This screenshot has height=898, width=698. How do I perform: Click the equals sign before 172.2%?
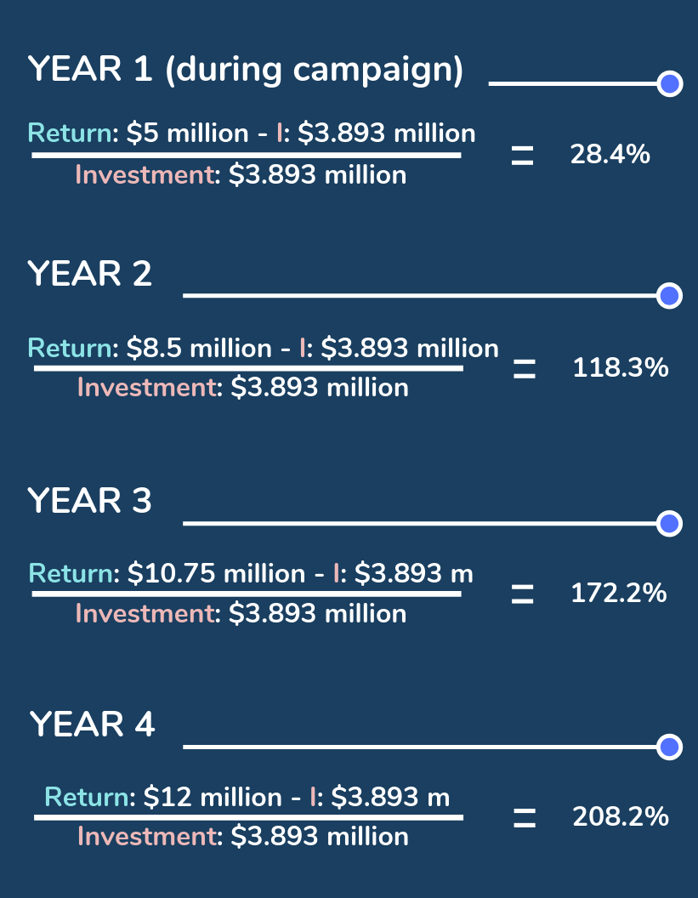point(522,594)
